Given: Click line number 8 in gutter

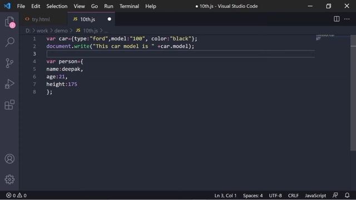Looking at the screenshot, I should 34,92.
